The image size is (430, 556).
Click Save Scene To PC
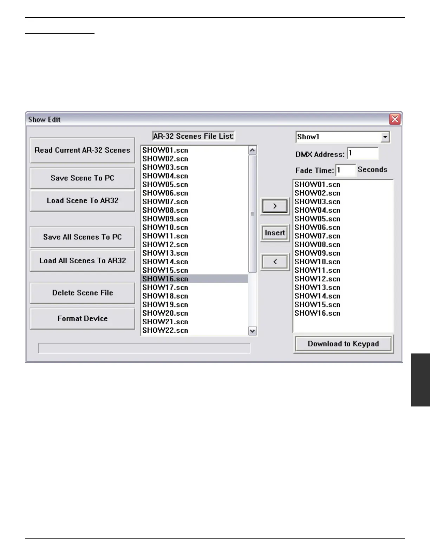point(83,178)
